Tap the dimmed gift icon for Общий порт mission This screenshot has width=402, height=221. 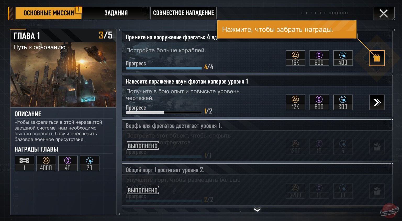click(377, 191)
